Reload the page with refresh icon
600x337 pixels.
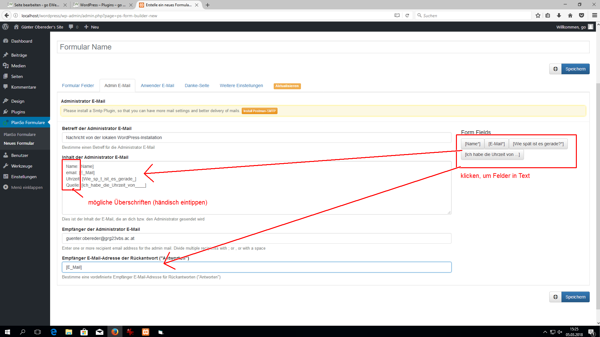pos(407,15)
